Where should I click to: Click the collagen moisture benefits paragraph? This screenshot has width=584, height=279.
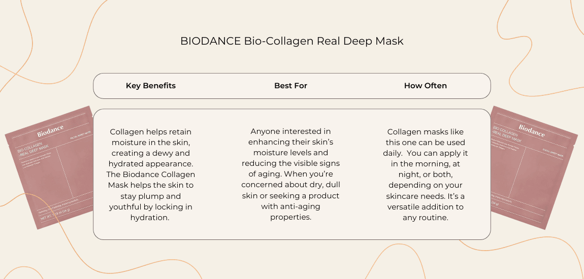(151, 174)
